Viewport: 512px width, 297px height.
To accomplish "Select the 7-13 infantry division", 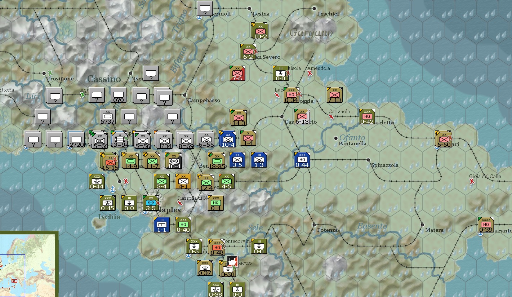I will [334, 95].
